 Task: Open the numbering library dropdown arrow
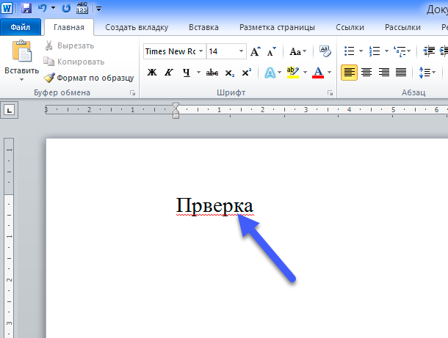click(386, 51)
